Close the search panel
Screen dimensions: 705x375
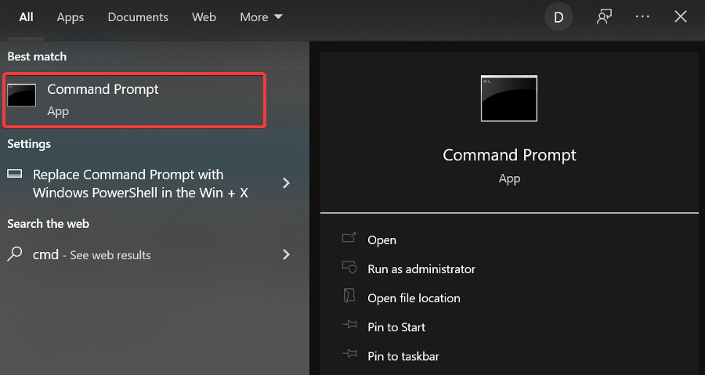(681, 17)
